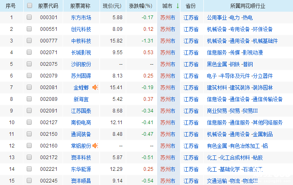Click the speaker icon beside 金螳螂
Image resolution: width=293 pixels, height=185 pixels.
pyautogui.click(x=95, y=87)
